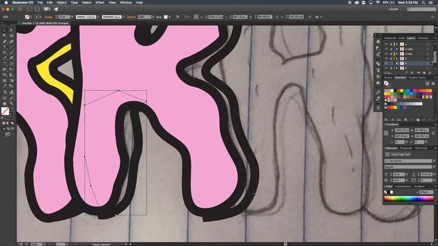Screen dimensions: 438x246
Task: Switch Swatches panel to list view
Action: click(x=427, y=83)
